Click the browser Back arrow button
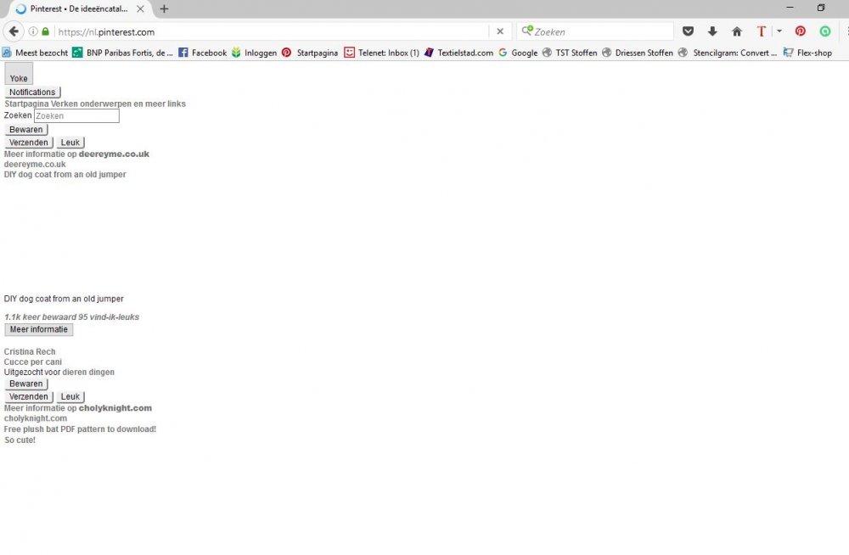 click(14, 31)
